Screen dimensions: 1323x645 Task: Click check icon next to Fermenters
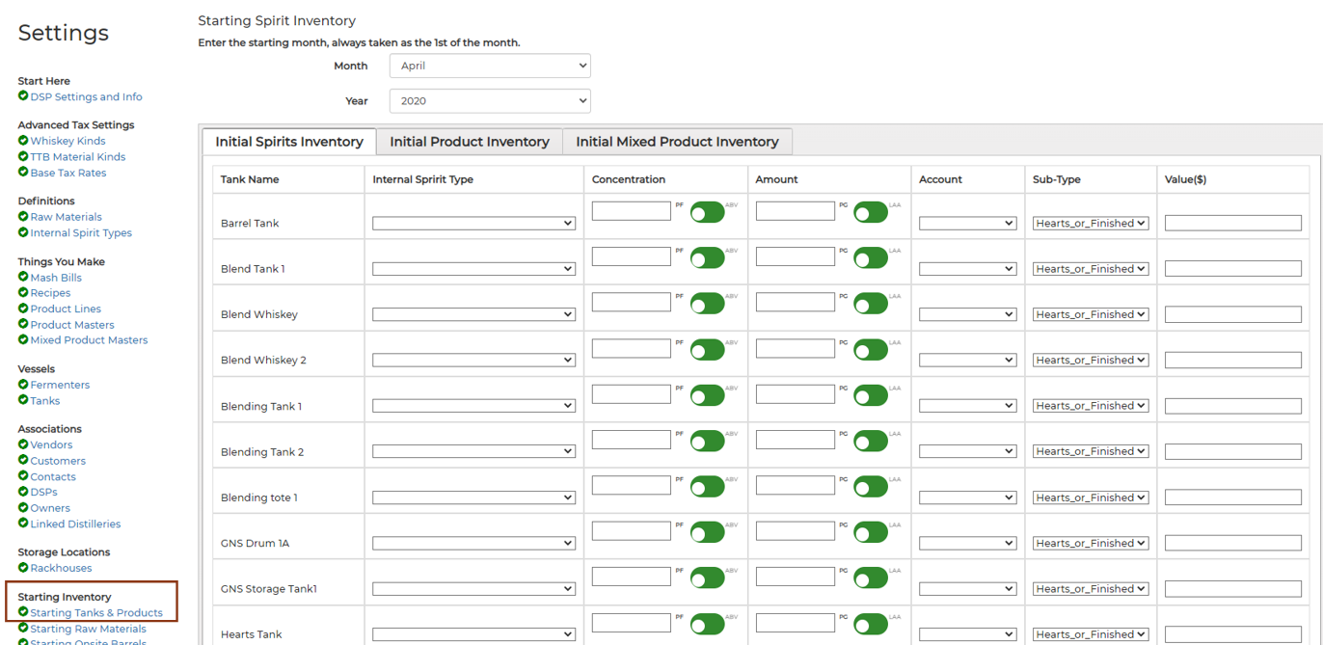click(x=23, y=385)
